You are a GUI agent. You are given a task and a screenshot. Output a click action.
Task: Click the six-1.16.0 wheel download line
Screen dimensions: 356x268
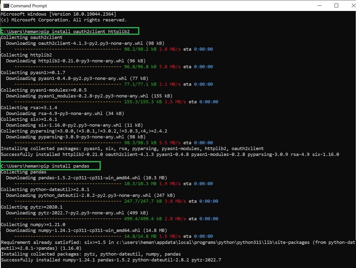(x=74, y=125)
